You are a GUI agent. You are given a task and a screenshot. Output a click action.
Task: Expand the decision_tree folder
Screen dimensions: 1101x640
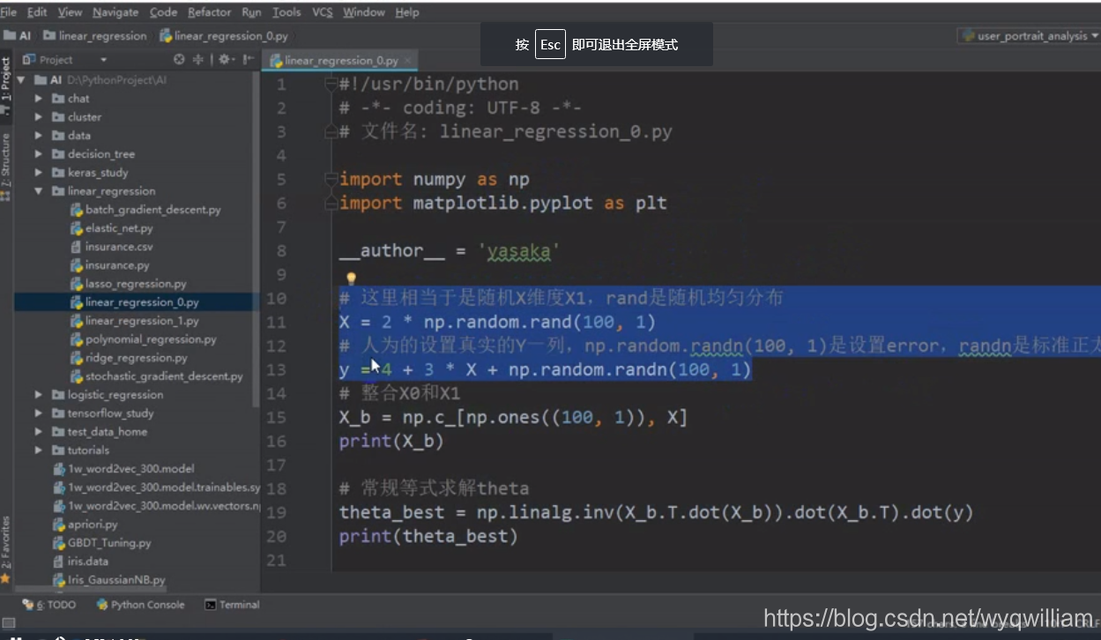[38, 153]
